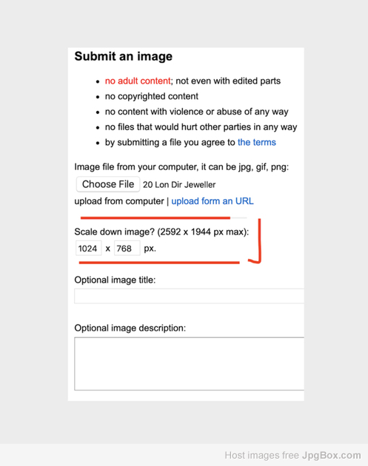Screen dimensions: 368x466
Task: Click the "Optional image description:" label
Action: [x=130, y=328]
